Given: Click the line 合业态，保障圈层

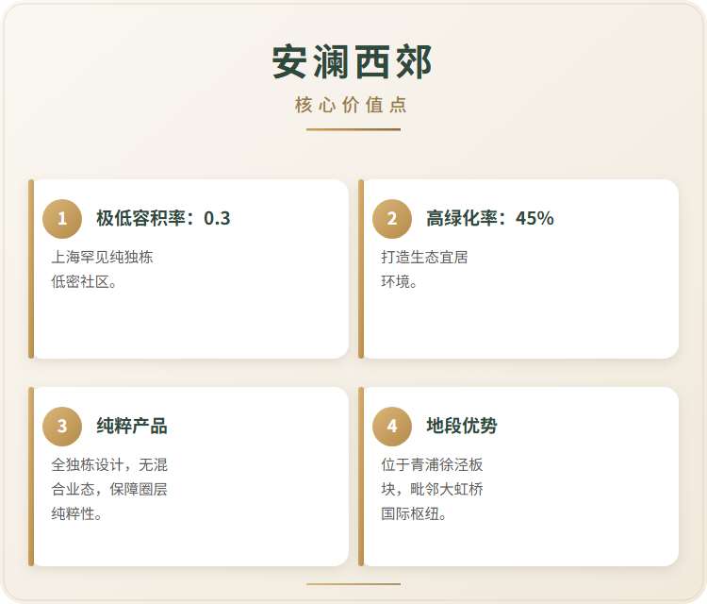Looking at the screenshot, I should point(109,490).
